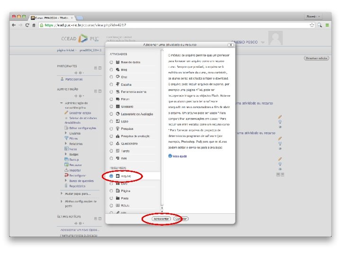The width and height of the screenshot is (341, 256).
Task: Expand the Mudar papel para... node
Action: (62, 193)
